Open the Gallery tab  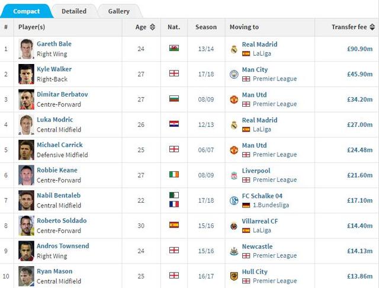tap(119, 11)
